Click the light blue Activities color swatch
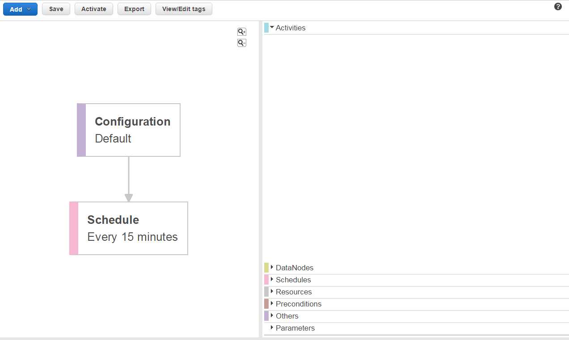 tap(266, 28)
